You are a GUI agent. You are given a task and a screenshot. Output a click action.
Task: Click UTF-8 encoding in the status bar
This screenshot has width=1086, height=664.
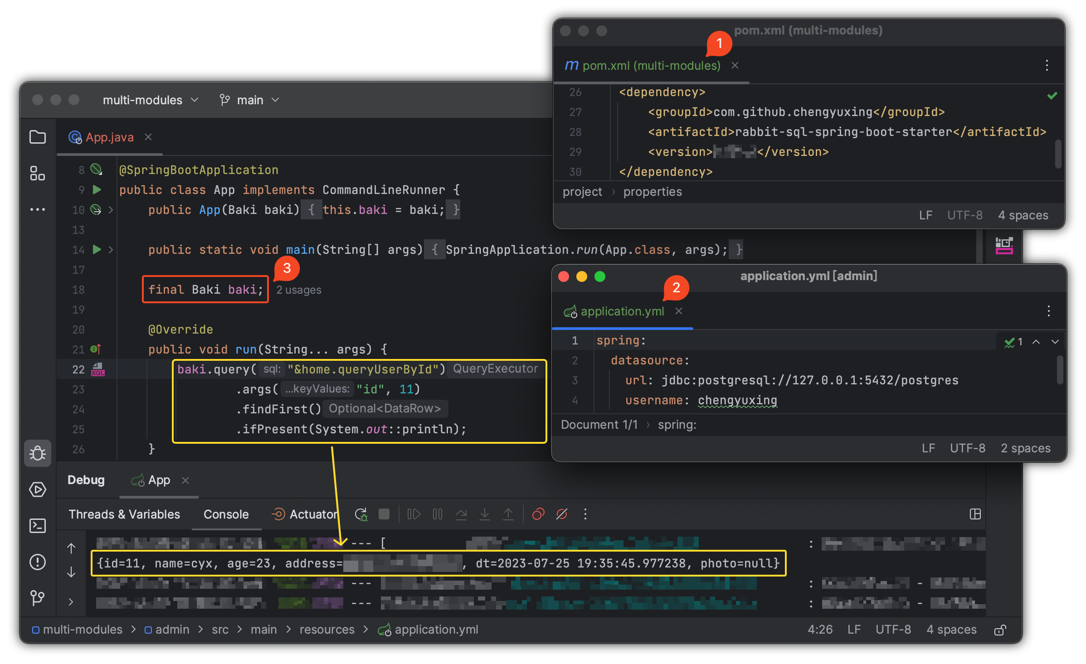[x=893, y=629]
